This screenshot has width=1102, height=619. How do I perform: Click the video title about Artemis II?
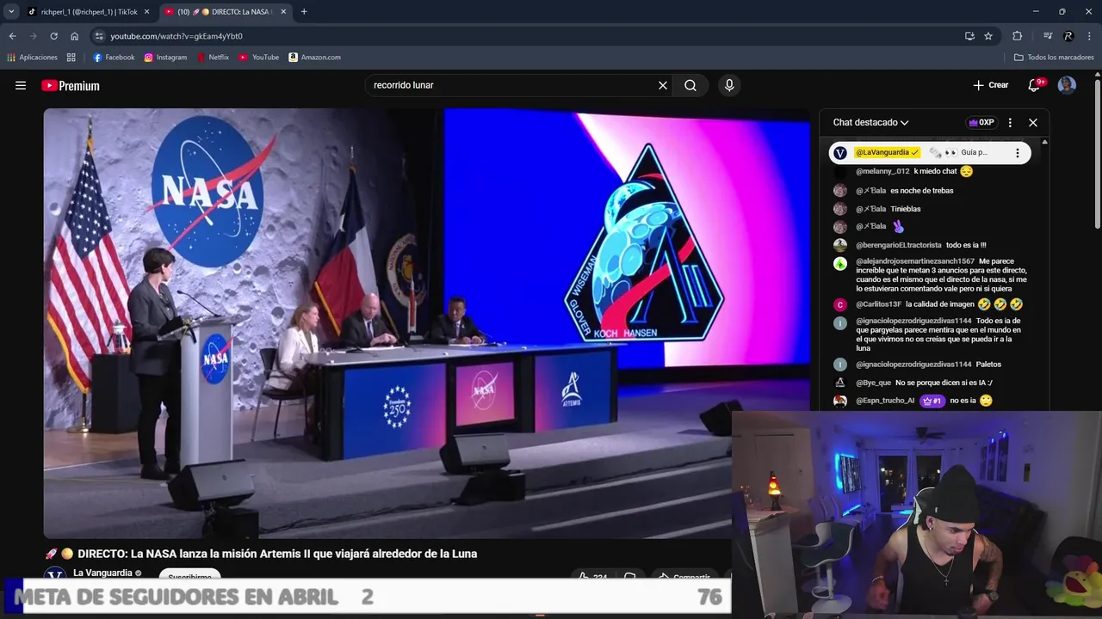pyautogui.click(x=260, y=554)
